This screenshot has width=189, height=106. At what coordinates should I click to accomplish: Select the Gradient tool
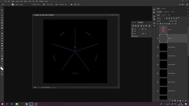(x=2, y=41)
